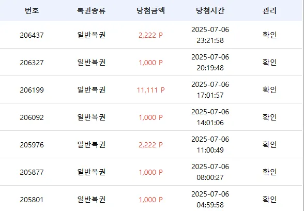Select 확인 in the 206092 row
The image size is (304, 211).
(269, 117)
